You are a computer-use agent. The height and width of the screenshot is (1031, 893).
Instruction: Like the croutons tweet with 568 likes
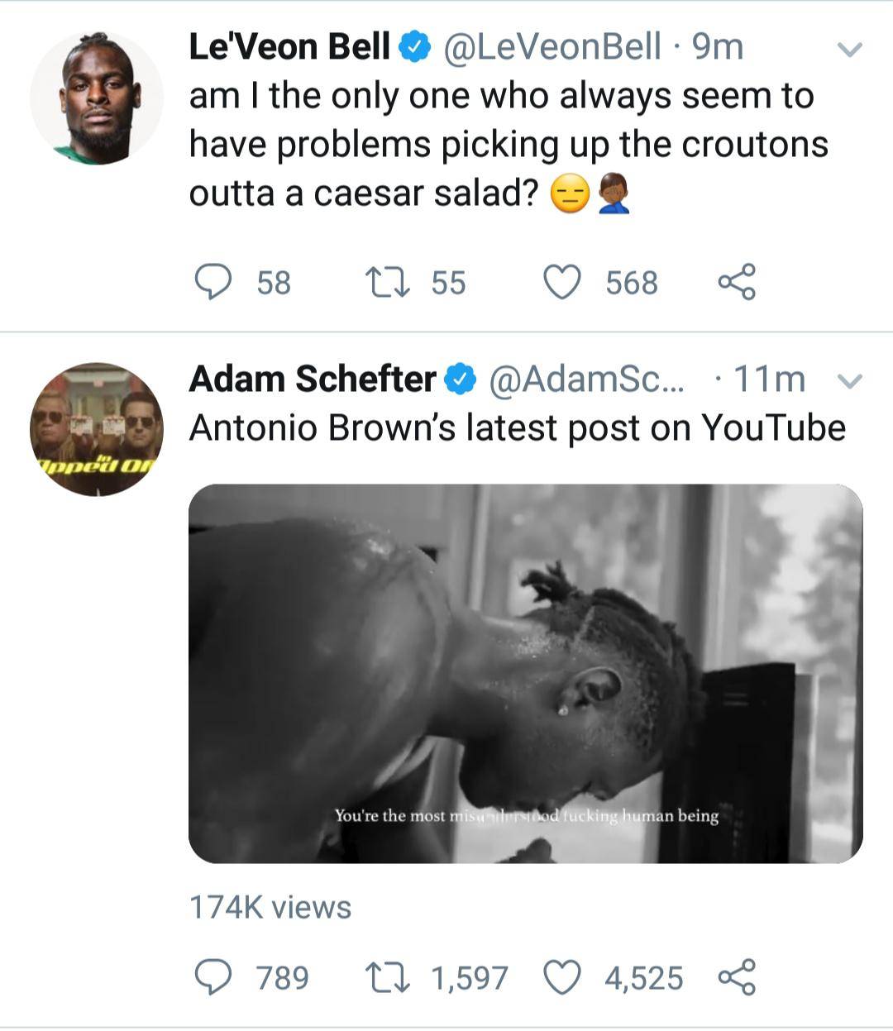[562, 282]
